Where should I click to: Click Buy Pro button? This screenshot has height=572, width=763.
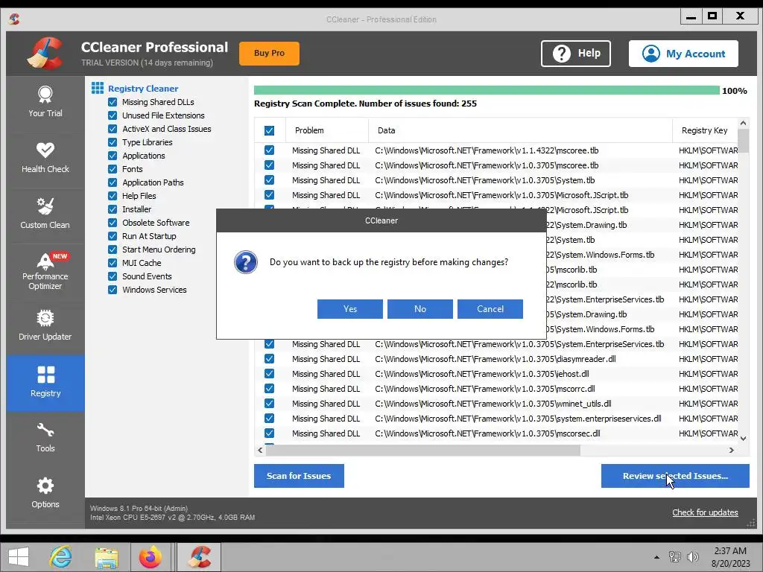269,53
